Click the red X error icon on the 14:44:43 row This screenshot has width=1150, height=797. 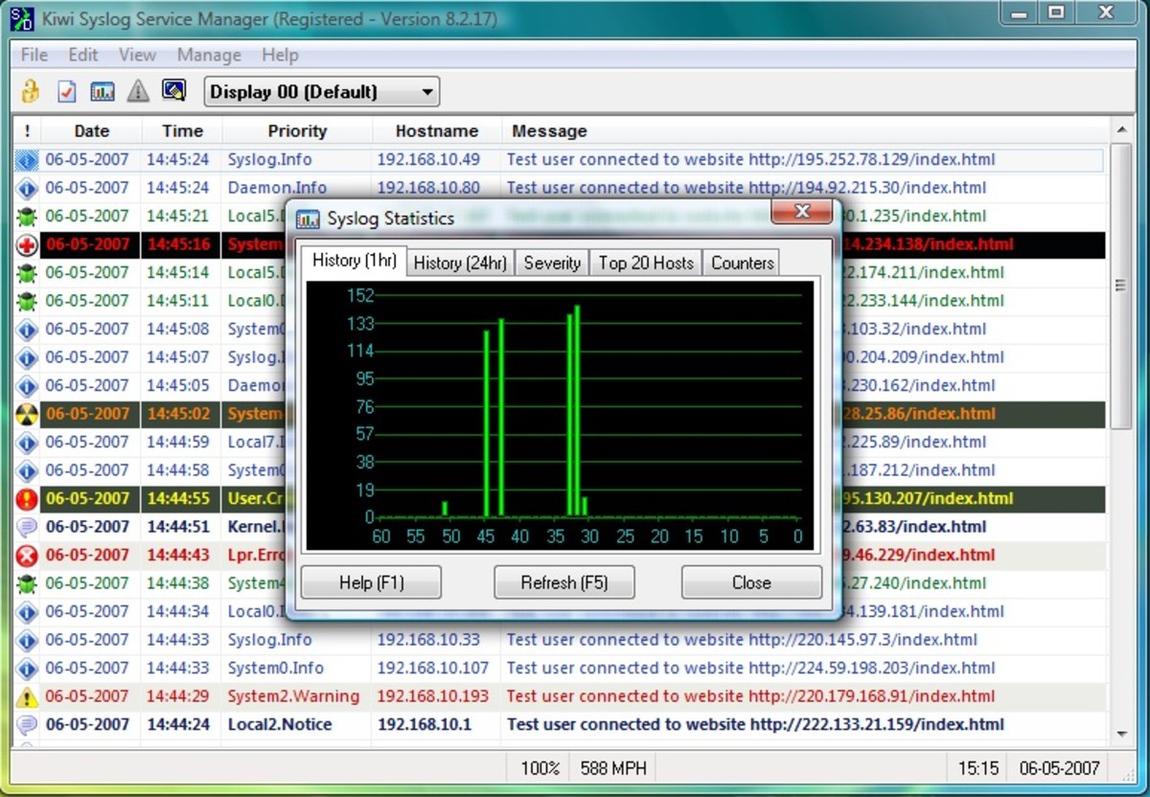tap(27, 556)
